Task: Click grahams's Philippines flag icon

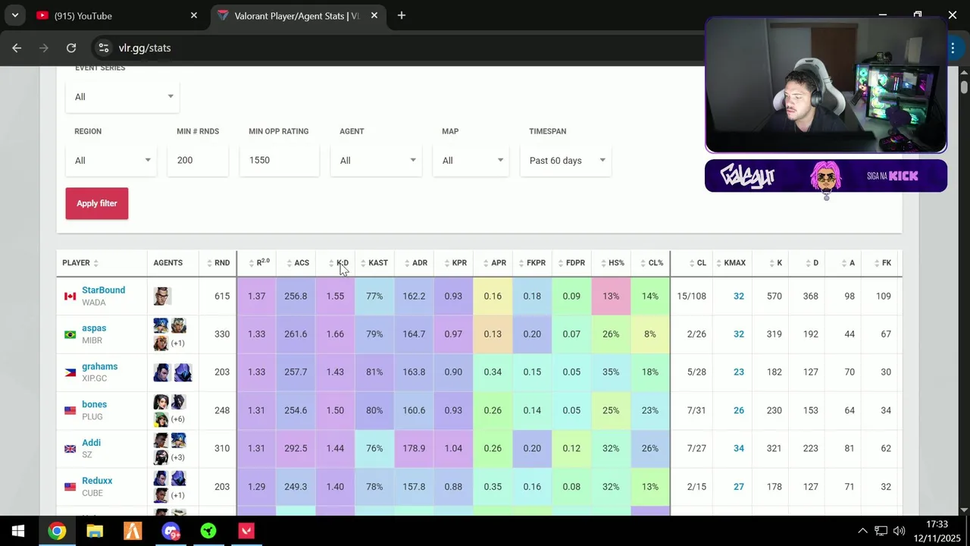Action: pyautogui.click(x=70, y=372)
